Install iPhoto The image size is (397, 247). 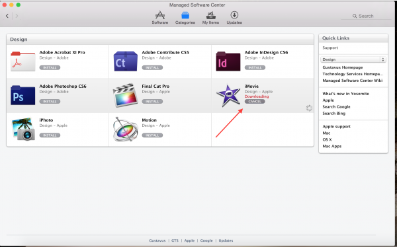tap(50, 135)
